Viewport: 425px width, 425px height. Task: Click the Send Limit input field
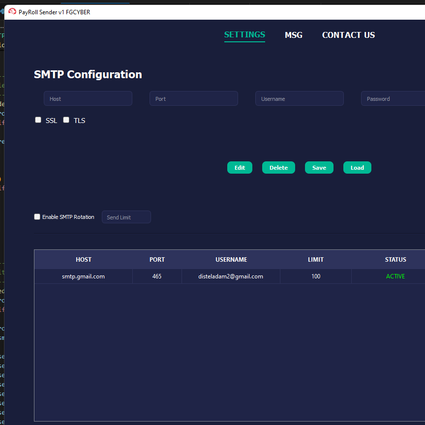pos(126,217)
